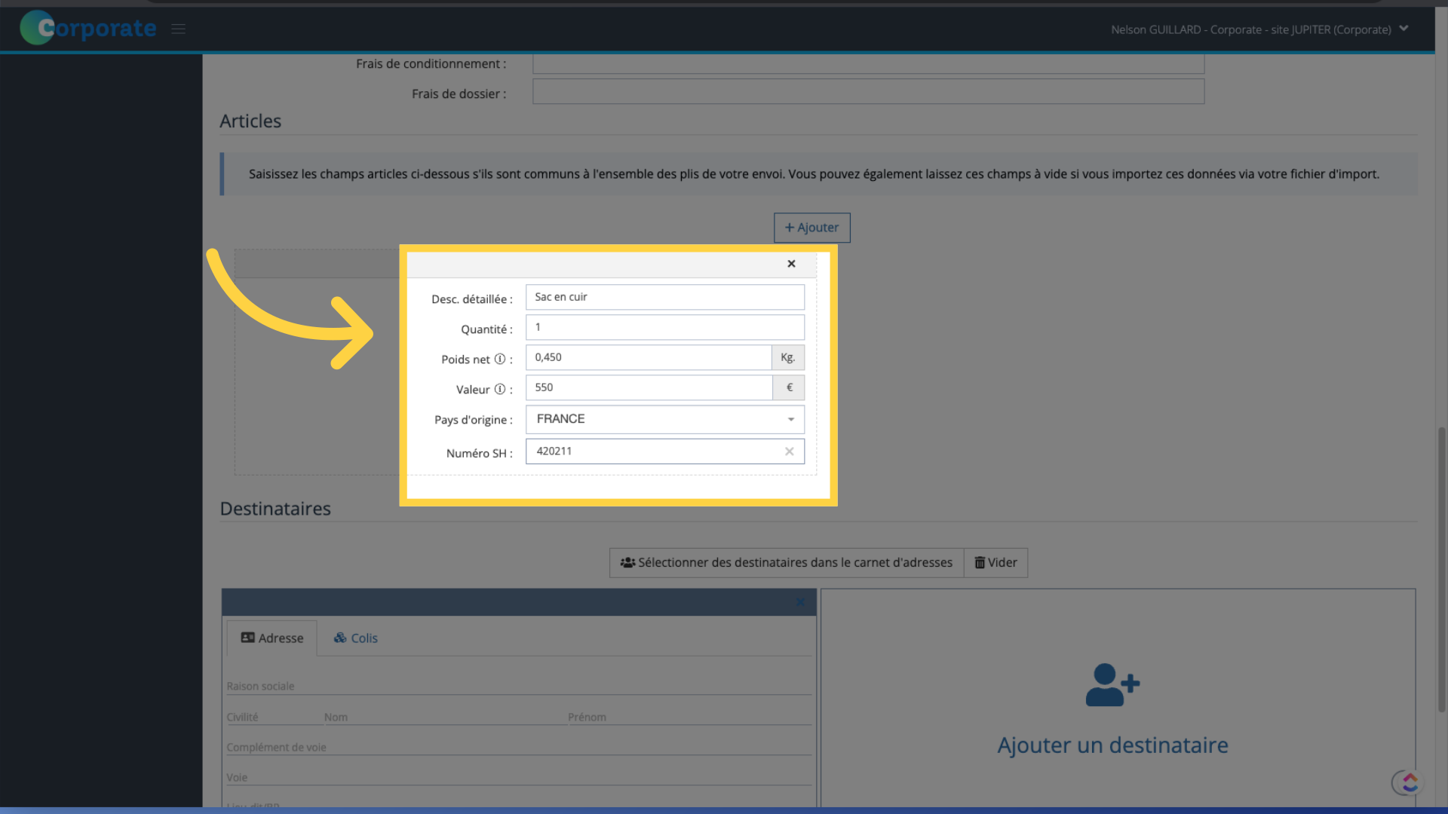Screen dimensions: 1448x814
Task: Click the Desc. détaillée input field
Action: [664, 296]
